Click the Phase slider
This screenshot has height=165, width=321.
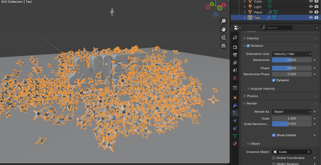(x=292, y=68)
